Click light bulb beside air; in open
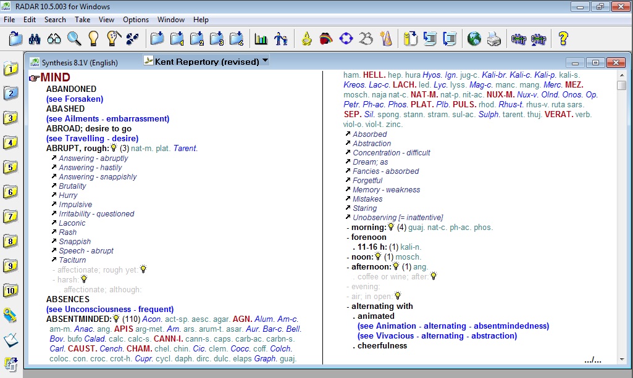The height and width of the screenshot is (378, 633). coord(398,296)
